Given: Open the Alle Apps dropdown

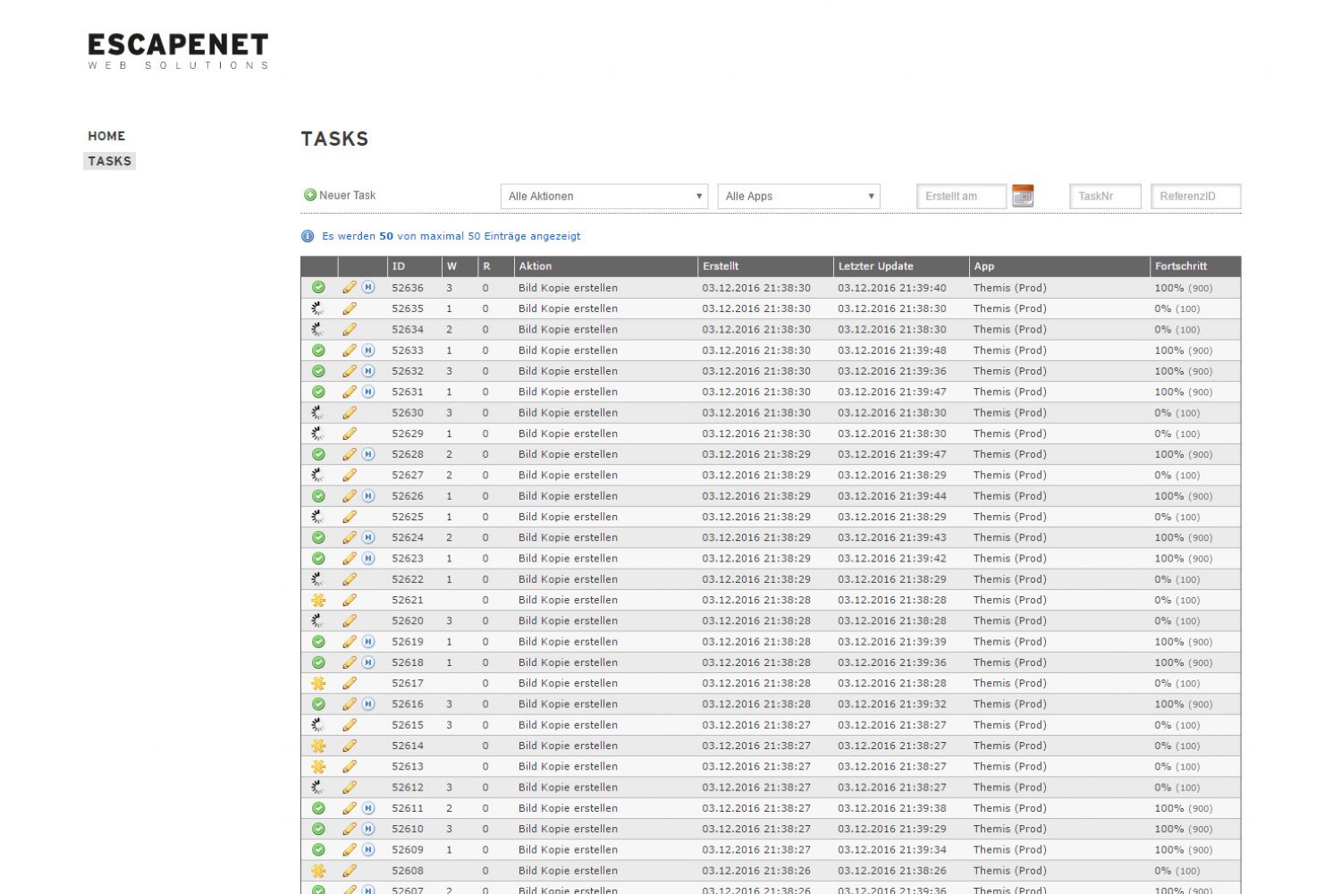Looking at the screenshot, I should click(x=798, y=197).
